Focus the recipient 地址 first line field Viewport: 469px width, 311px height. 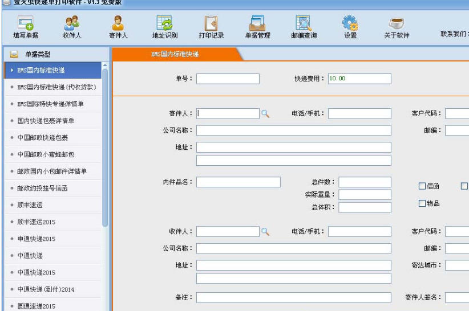(294, 265)
